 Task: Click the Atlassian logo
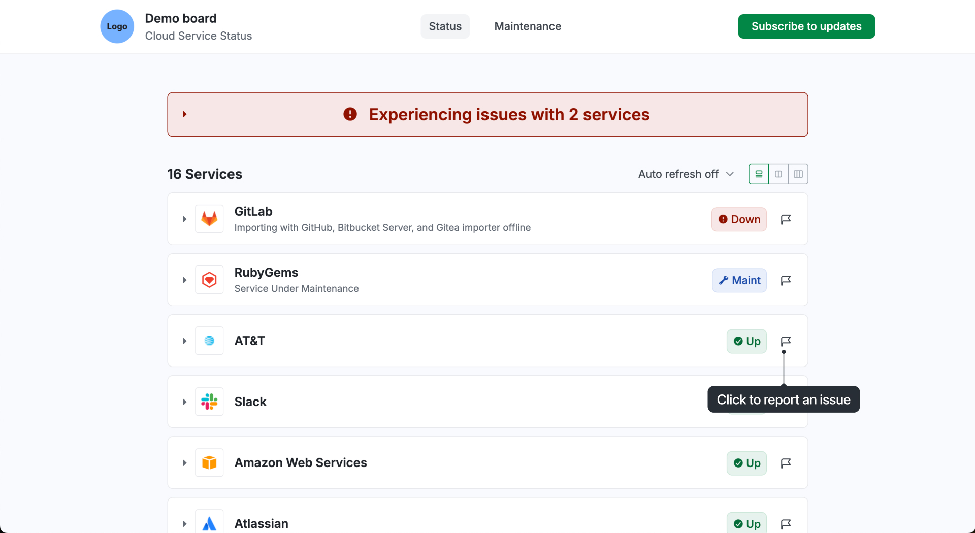point(209,522)
